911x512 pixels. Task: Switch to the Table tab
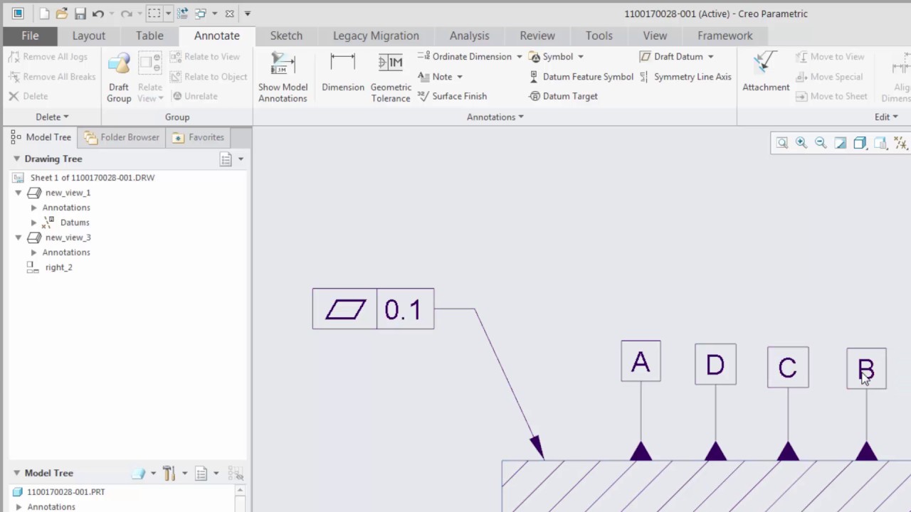click(149, 36)
